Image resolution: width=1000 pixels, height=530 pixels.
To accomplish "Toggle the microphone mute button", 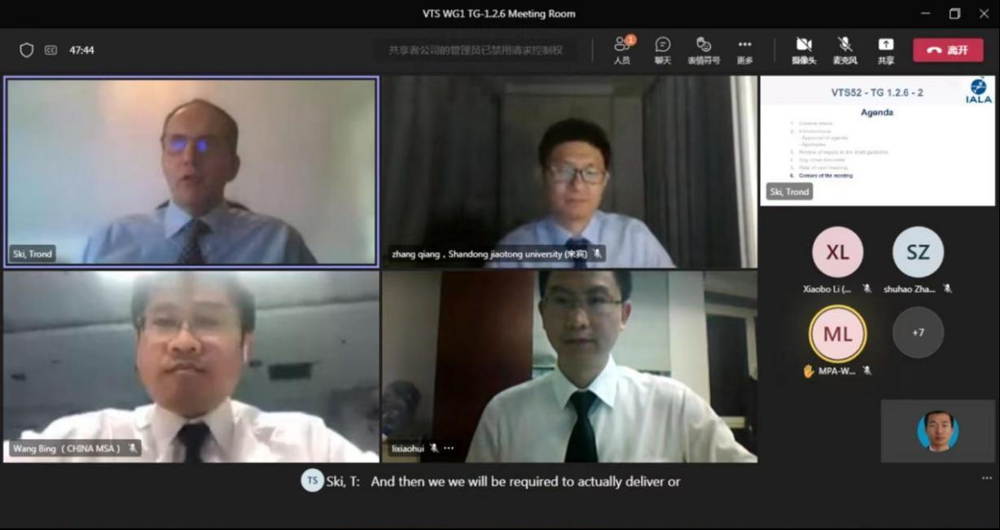I will [x=844, y=50].
